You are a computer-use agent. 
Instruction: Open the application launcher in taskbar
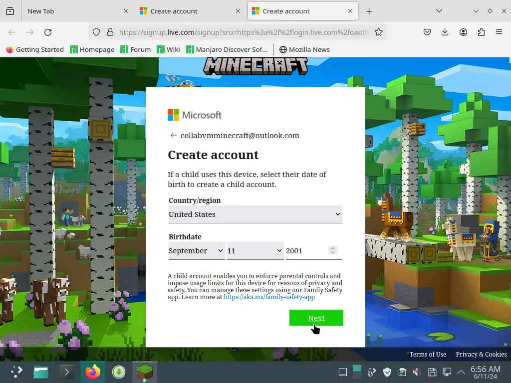(16, 372)
